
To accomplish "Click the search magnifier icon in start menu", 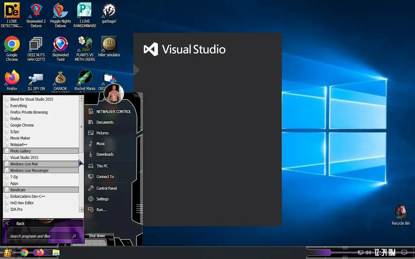I will pyautogui.click(x=74, y=236).
